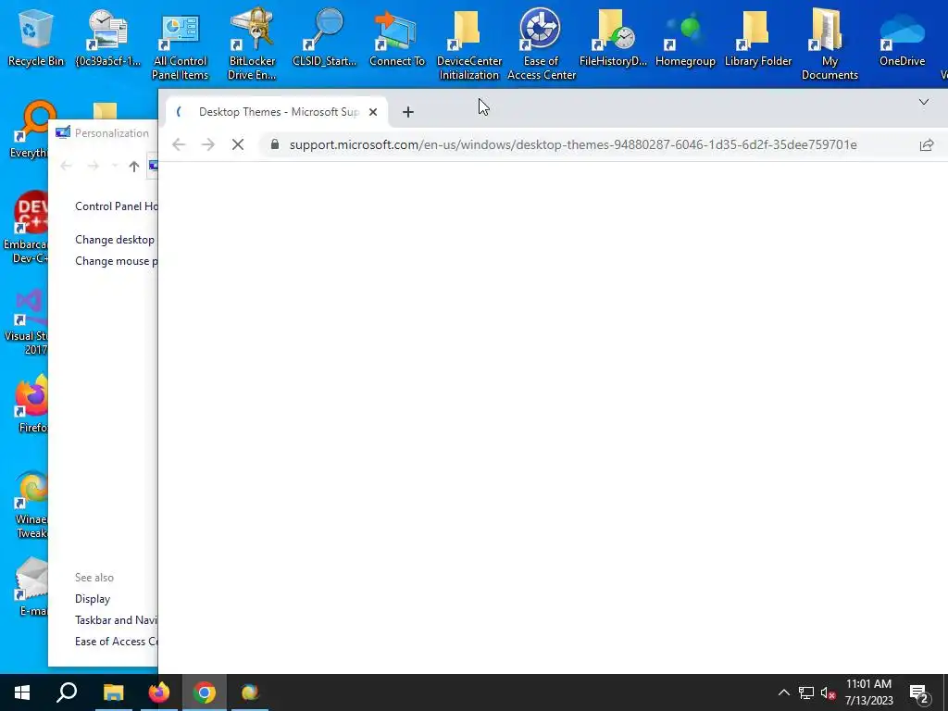Viewport: 948px width, 711px height.
Task: Open taskbar search magnifier
Action: click(x=67, y=692)
